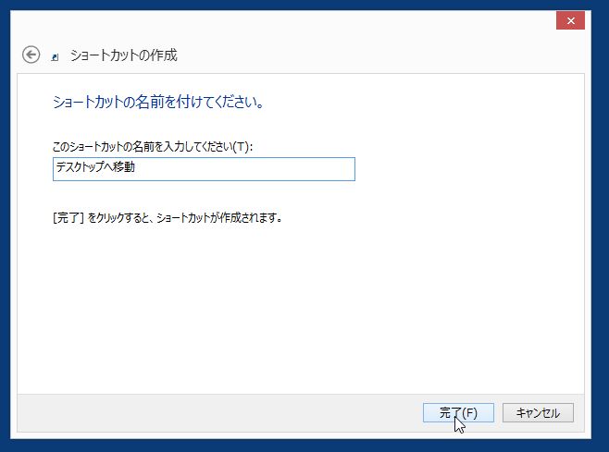Cancel the wizard with キャンセル button

coord(538,412)
